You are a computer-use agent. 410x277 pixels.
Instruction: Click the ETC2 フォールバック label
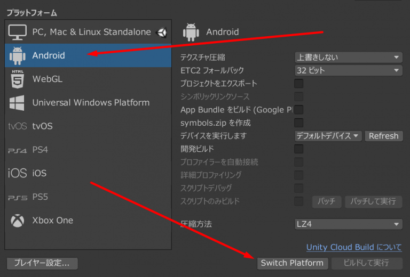tap(212, 70)
